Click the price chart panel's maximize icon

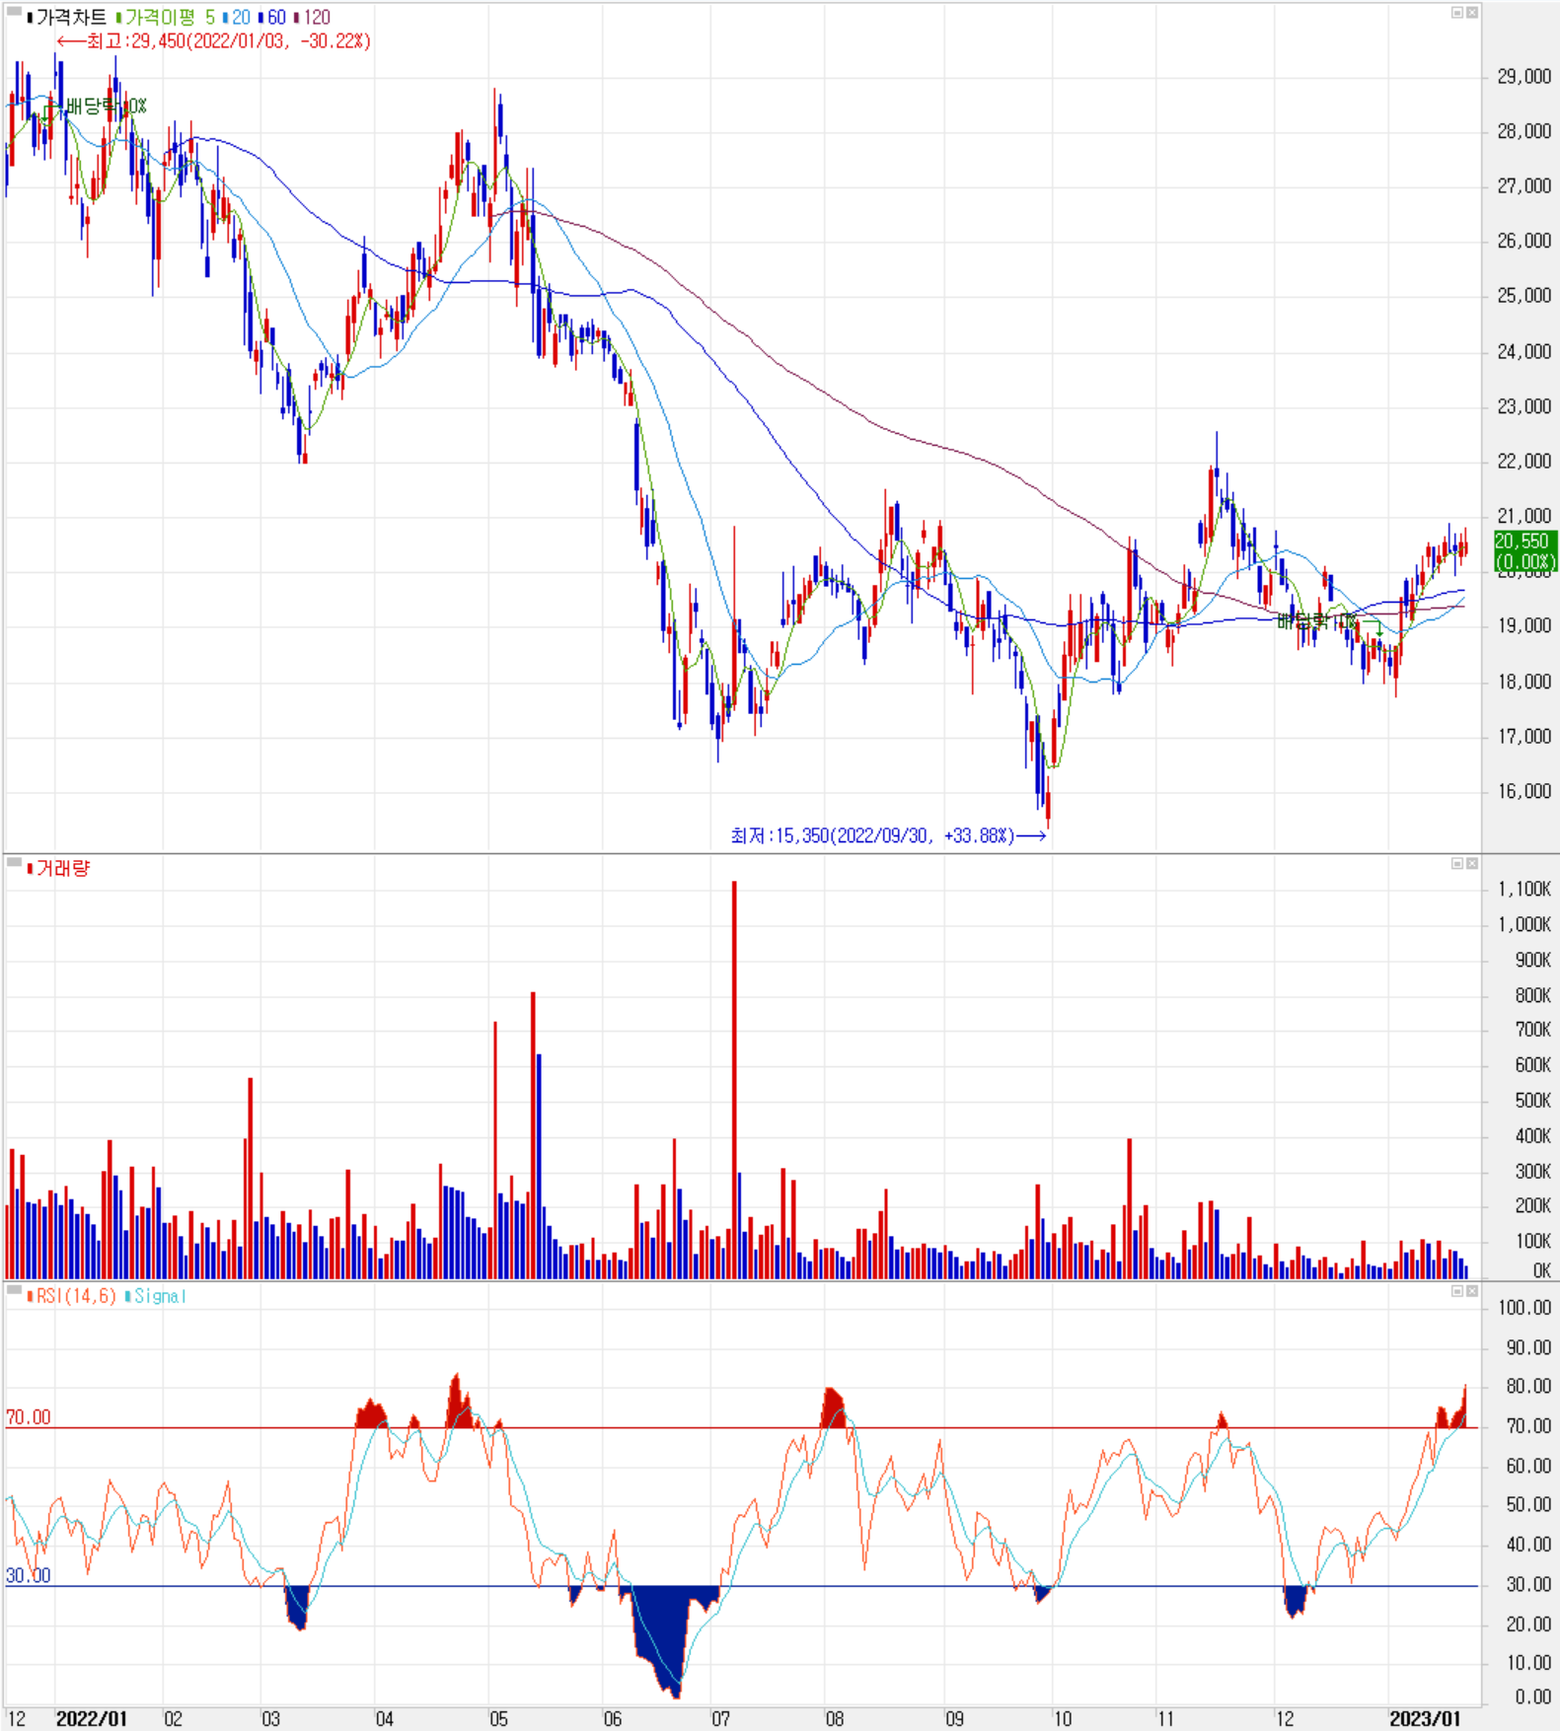pos(1456,13)
